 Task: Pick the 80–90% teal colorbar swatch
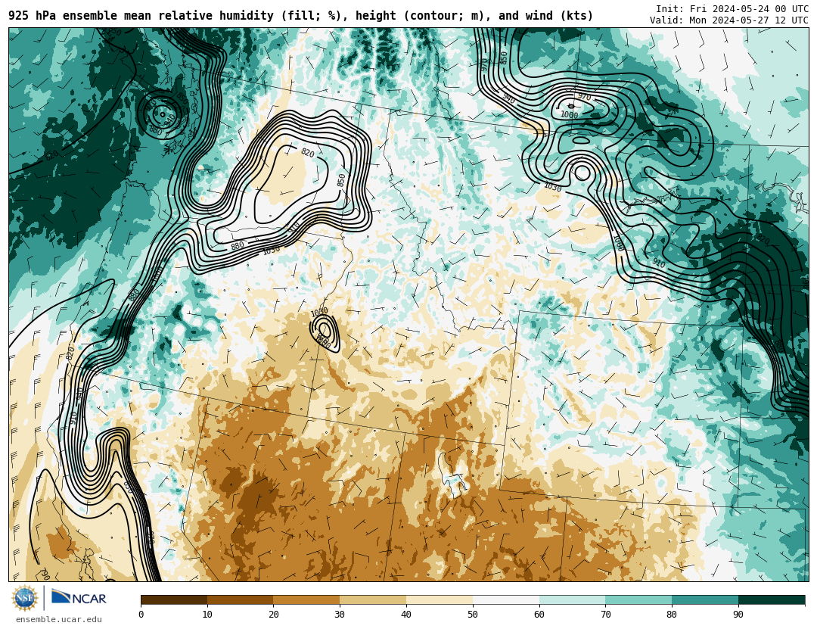705,600
